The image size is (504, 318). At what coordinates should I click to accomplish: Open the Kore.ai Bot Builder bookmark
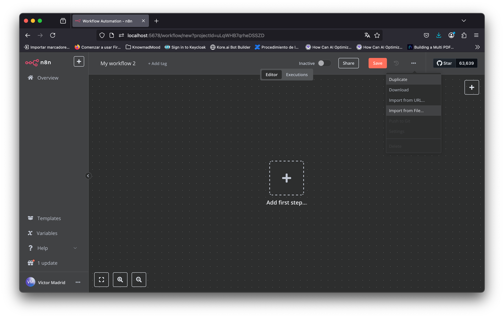click(x=230, y=47)
